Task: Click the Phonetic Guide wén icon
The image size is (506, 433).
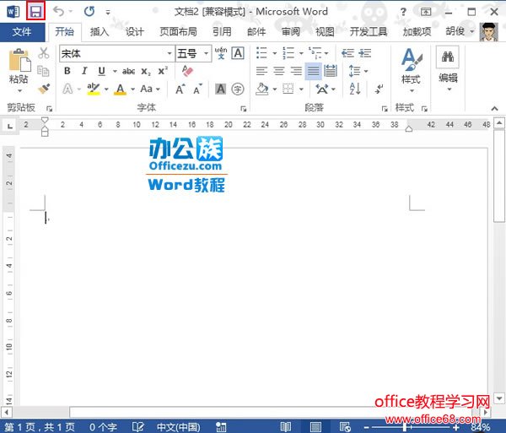Action: point(221,53)
